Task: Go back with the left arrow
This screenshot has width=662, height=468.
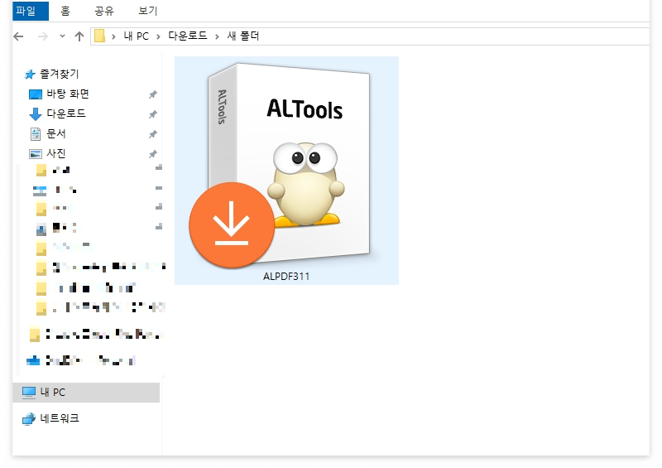Action: (x=18, y=36)
